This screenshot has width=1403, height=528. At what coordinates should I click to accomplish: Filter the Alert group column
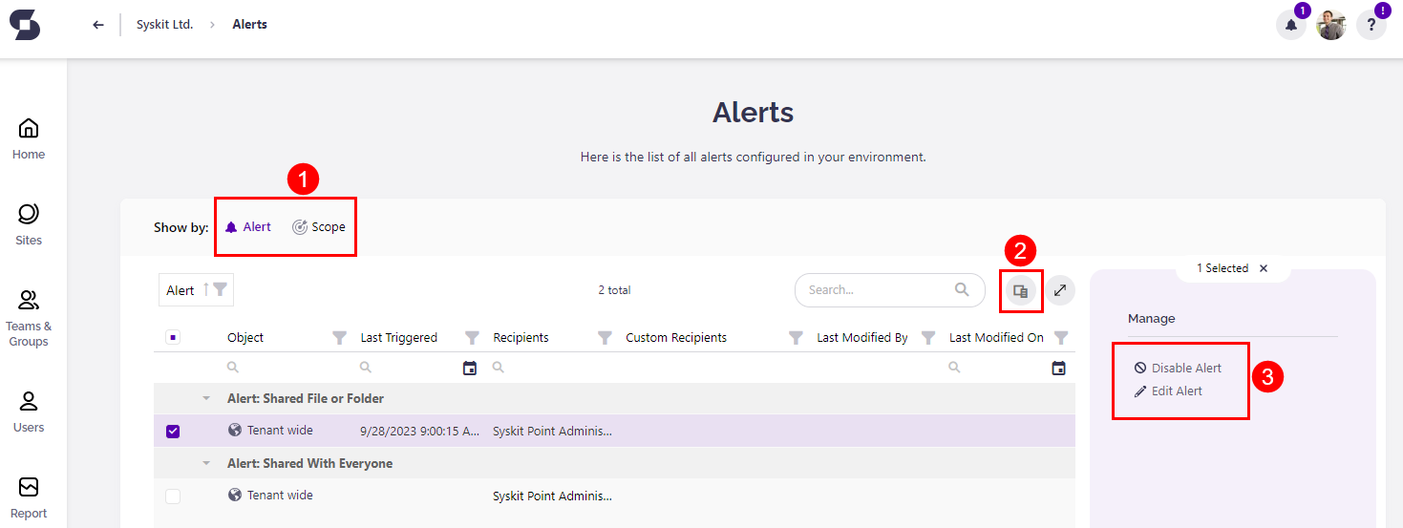221,289
